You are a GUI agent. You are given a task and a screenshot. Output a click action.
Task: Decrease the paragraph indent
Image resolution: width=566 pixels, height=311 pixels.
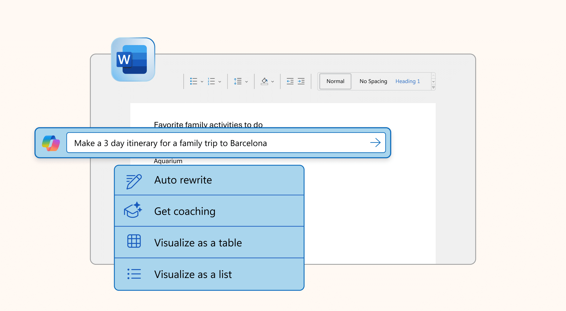pos(290,81)
